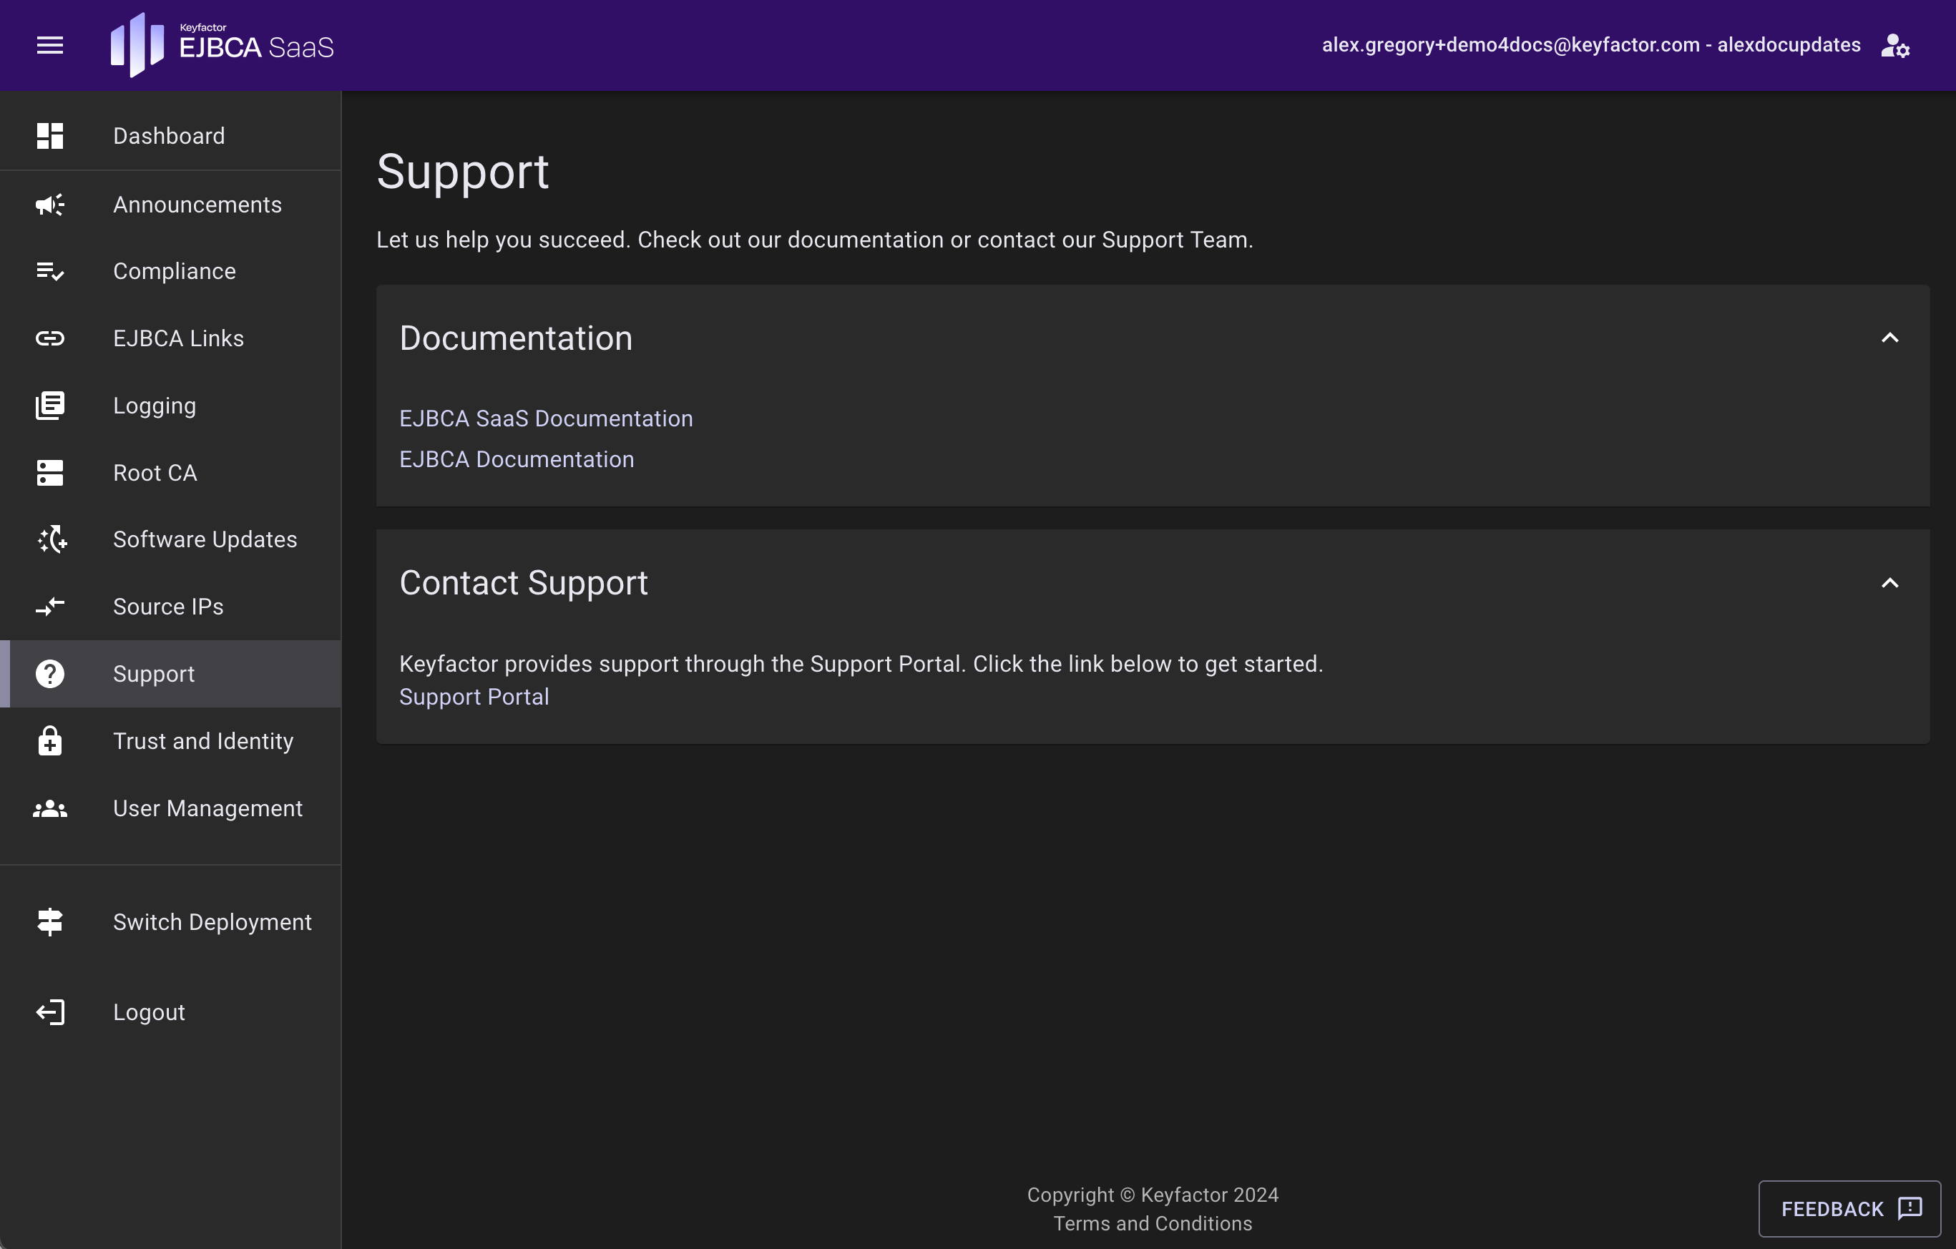This screenshot has width=1956, height=1249.
Task: Open the EJBCA SaaS Documentation link
Action: point(546,418)
